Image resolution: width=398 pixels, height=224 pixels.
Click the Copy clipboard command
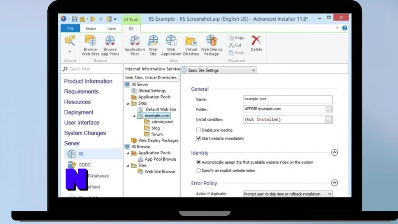236,38
